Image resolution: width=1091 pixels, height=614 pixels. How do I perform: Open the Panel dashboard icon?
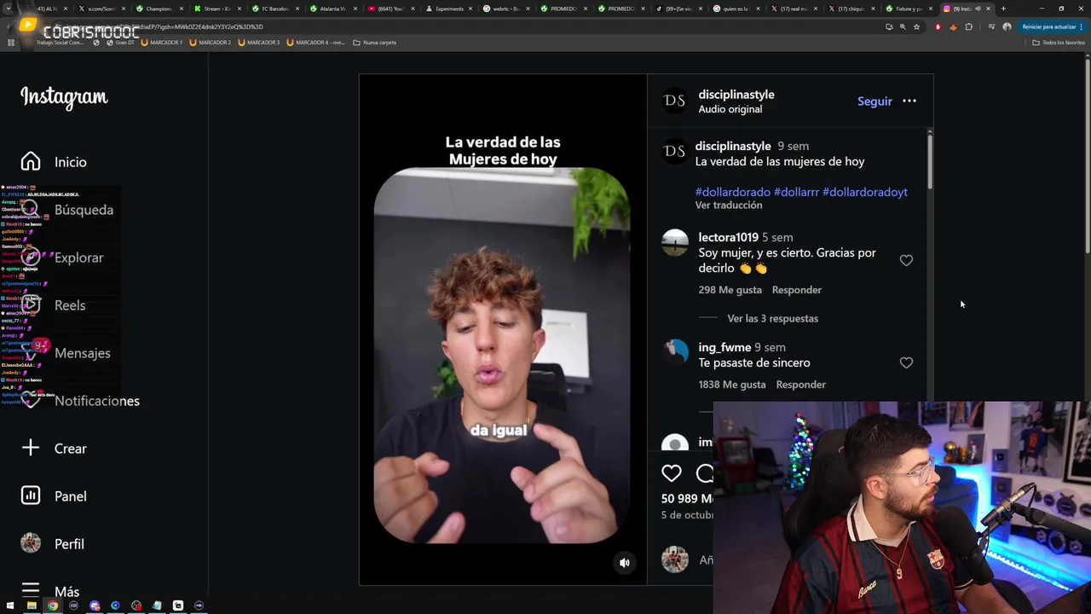pos(31,495)
